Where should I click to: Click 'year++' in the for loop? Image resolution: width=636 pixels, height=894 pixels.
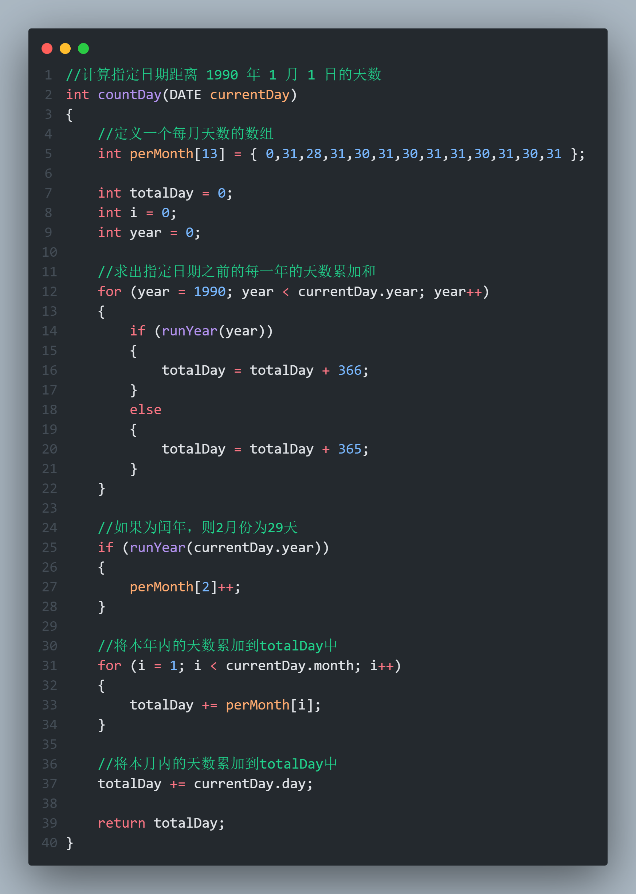point(458,292)
